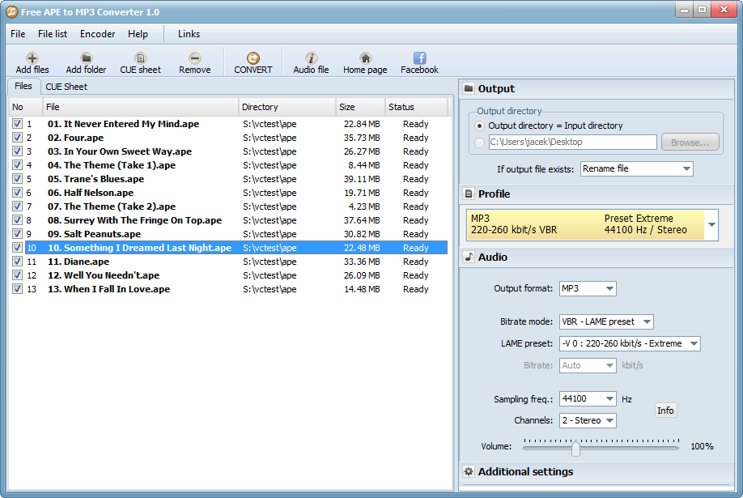Select row 11. Diane.ape
The height and width of the screenshot is (498, 743).
coord(229,262)
